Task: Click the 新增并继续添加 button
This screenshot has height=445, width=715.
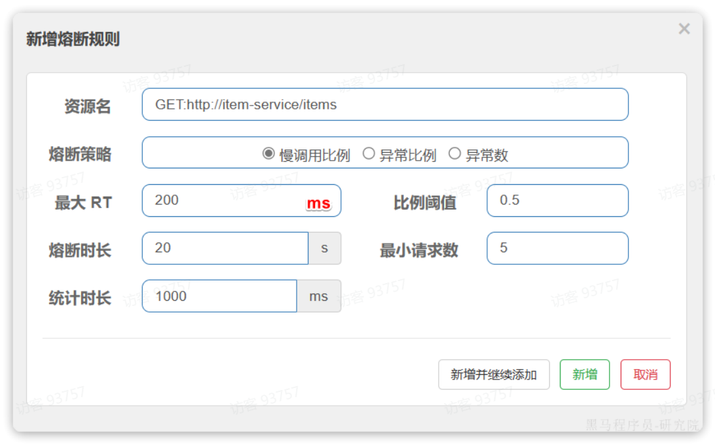Action: (494, 375)
